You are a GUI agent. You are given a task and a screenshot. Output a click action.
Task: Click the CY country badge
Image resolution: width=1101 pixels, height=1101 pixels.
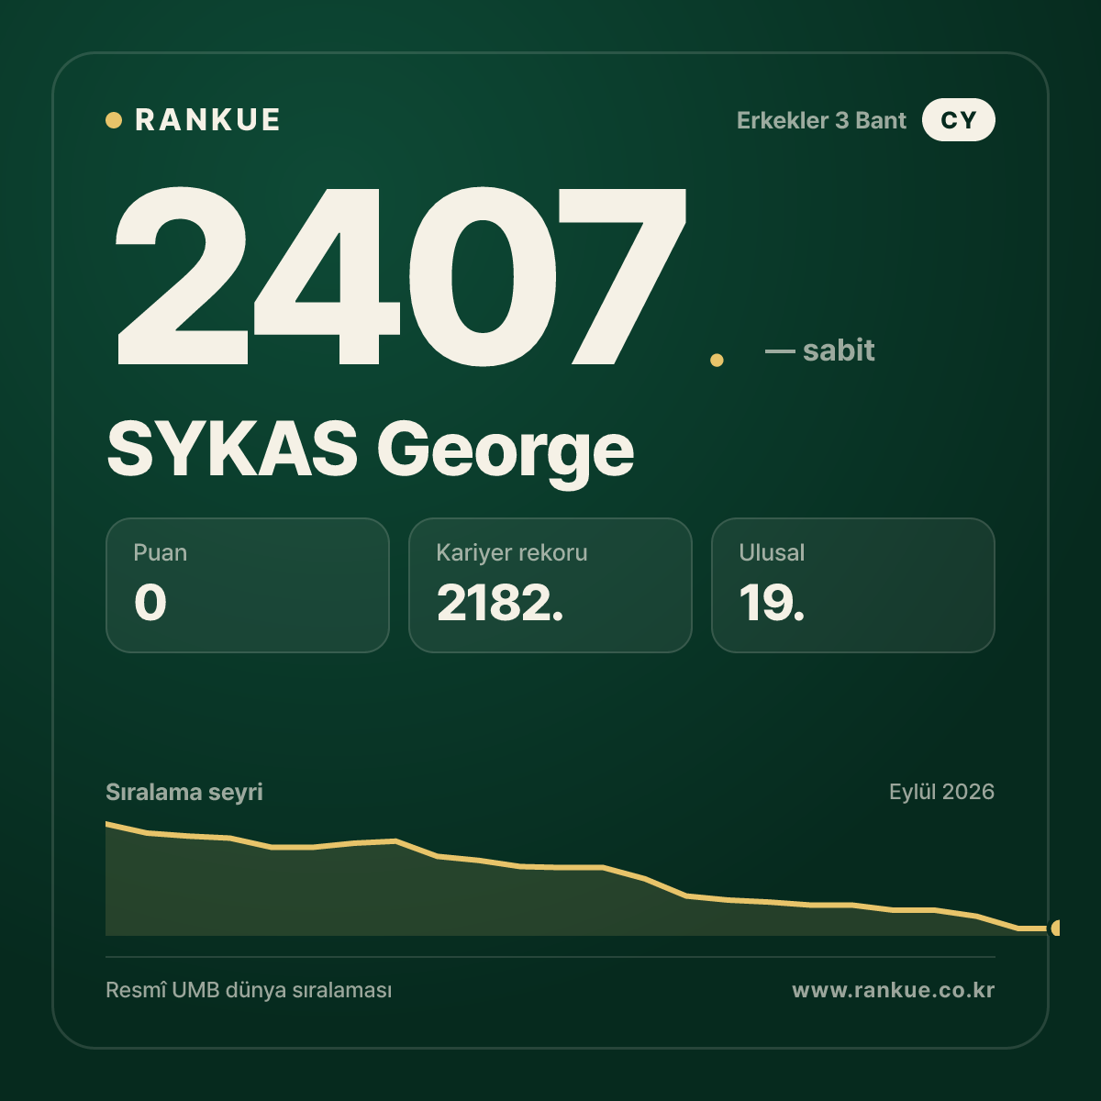tap(959, 120)
